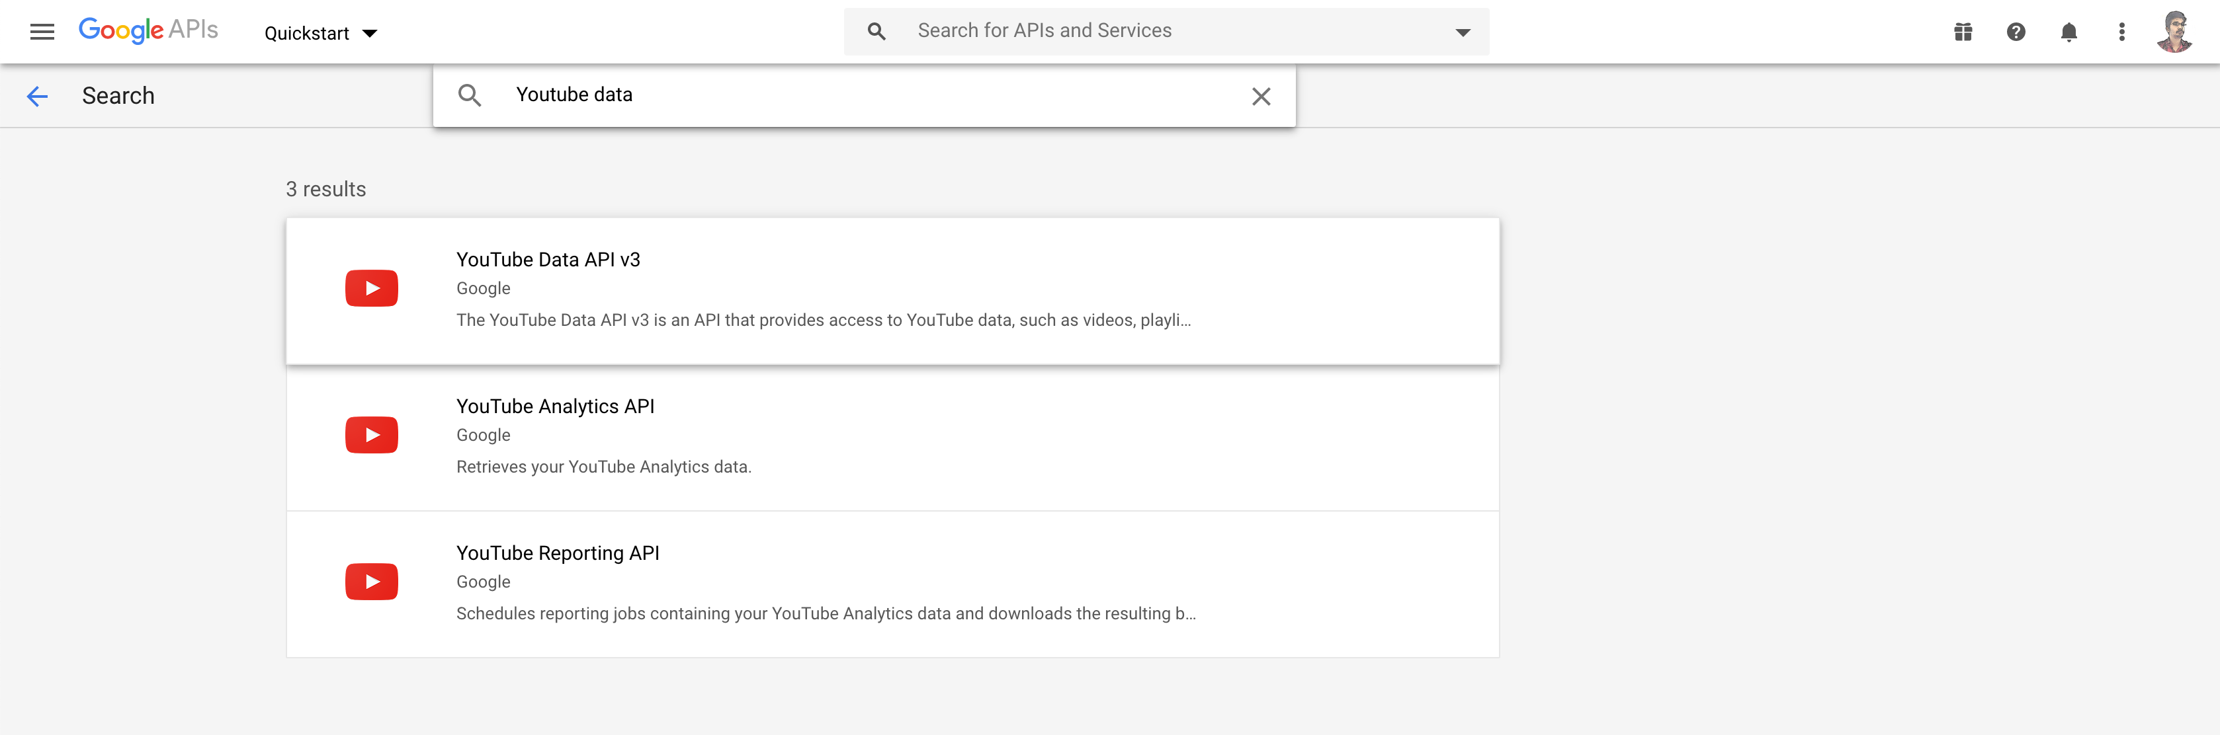2220x735 pixels.
Task: Go back with the blue arrow
Action: pos(37,96)
